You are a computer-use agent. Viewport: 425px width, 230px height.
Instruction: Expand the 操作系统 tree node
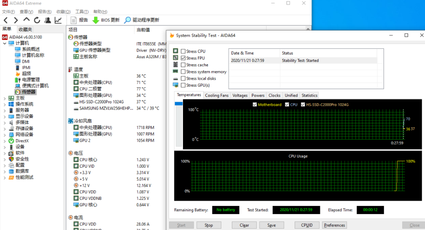4,104
